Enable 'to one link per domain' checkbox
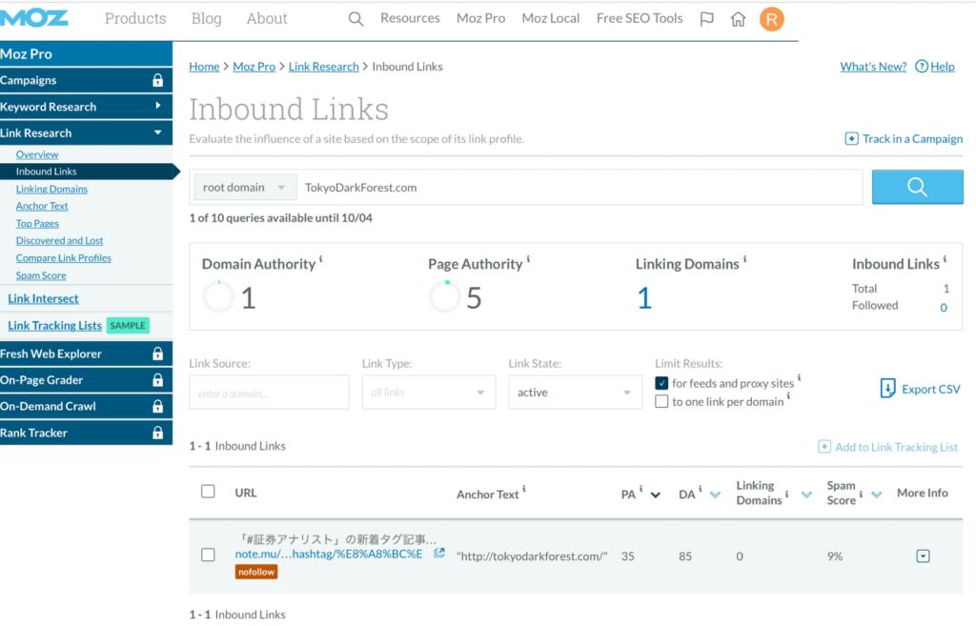976x626 pixels. (x=661, y=402)
